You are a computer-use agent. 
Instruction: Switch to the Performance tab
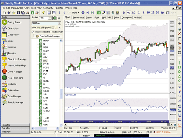coord(78,18)
